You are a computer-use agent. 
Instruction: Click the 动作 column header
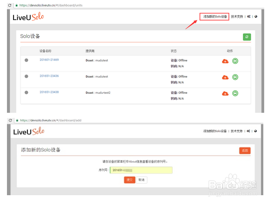pos(230,51)
